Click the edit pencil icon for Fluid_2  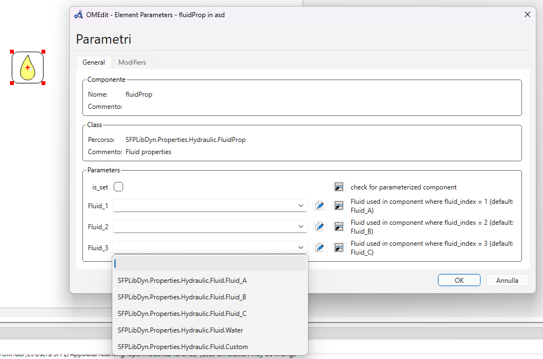point(320,226)
